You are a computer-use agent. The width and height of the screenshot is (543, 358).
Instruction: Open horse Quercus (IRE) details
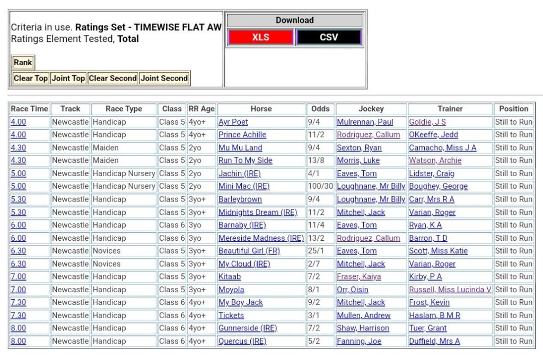(x=242, y=341)
